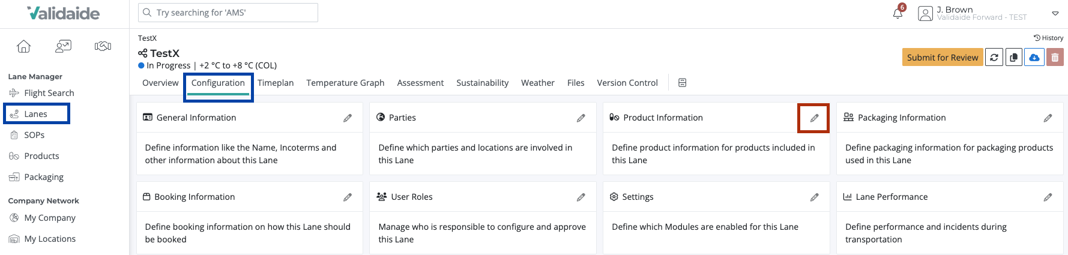Click the refresh icon button
Viewport: 1068px width, 255px height.
[x=994, y=58]
